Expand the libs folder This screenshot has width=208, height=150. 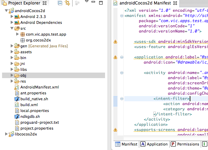coord(12,69)
